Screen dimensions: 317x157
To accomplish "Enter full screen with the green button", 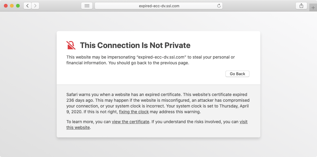I will (x=18, y=6).
